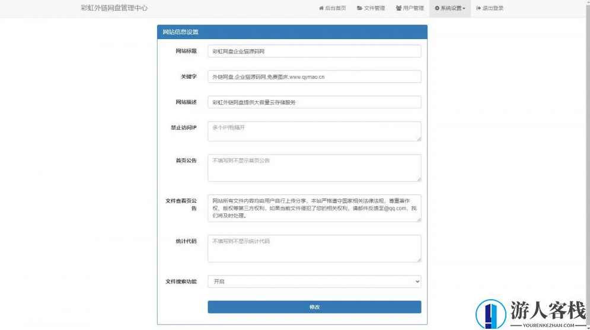
Task: Grab the resize handle of 统计代码 textarea
Action: [x=419, y=260]
